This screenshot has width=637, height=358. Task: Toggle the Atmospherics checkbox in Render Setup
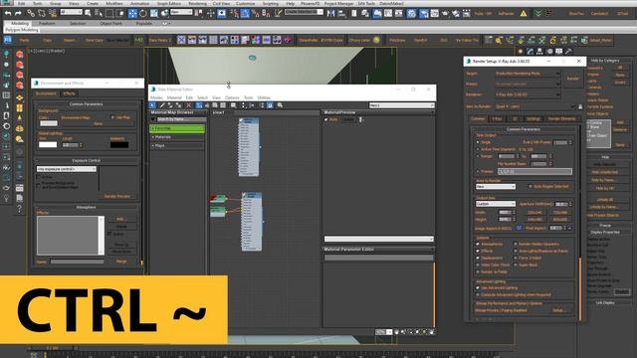pyautogui.click(x=478, y=244)
